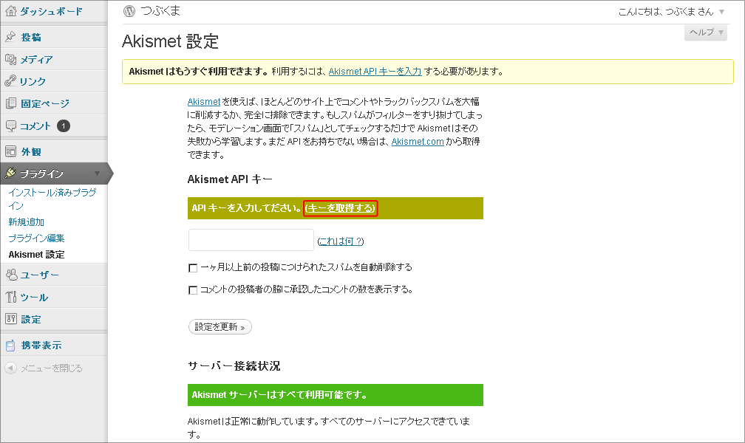
Task: Click the chain icon beside リンク
Action: tap(10, 80)
